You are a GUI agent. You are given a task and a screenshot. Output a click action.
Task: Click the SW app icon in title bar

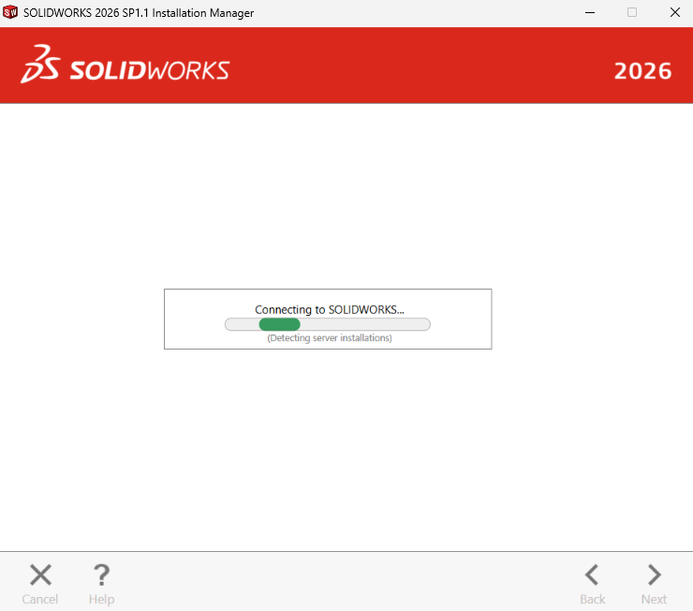point(10,12)
